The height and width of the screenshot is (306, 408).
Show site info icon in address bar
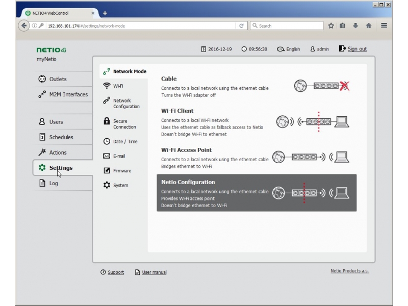34,26
